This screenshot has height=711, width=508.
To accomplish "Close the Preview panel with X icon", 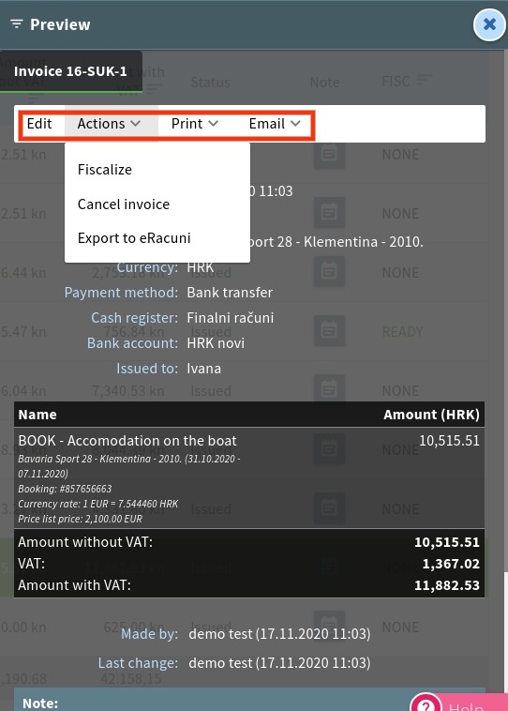I will coord(489,24).
